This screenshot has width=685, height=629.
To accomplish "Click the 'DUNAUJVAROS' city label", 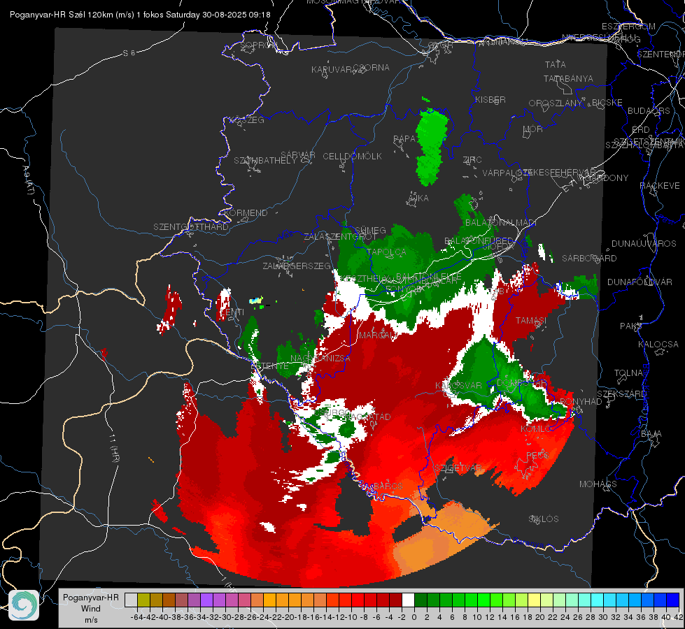I will pos(644,244).
